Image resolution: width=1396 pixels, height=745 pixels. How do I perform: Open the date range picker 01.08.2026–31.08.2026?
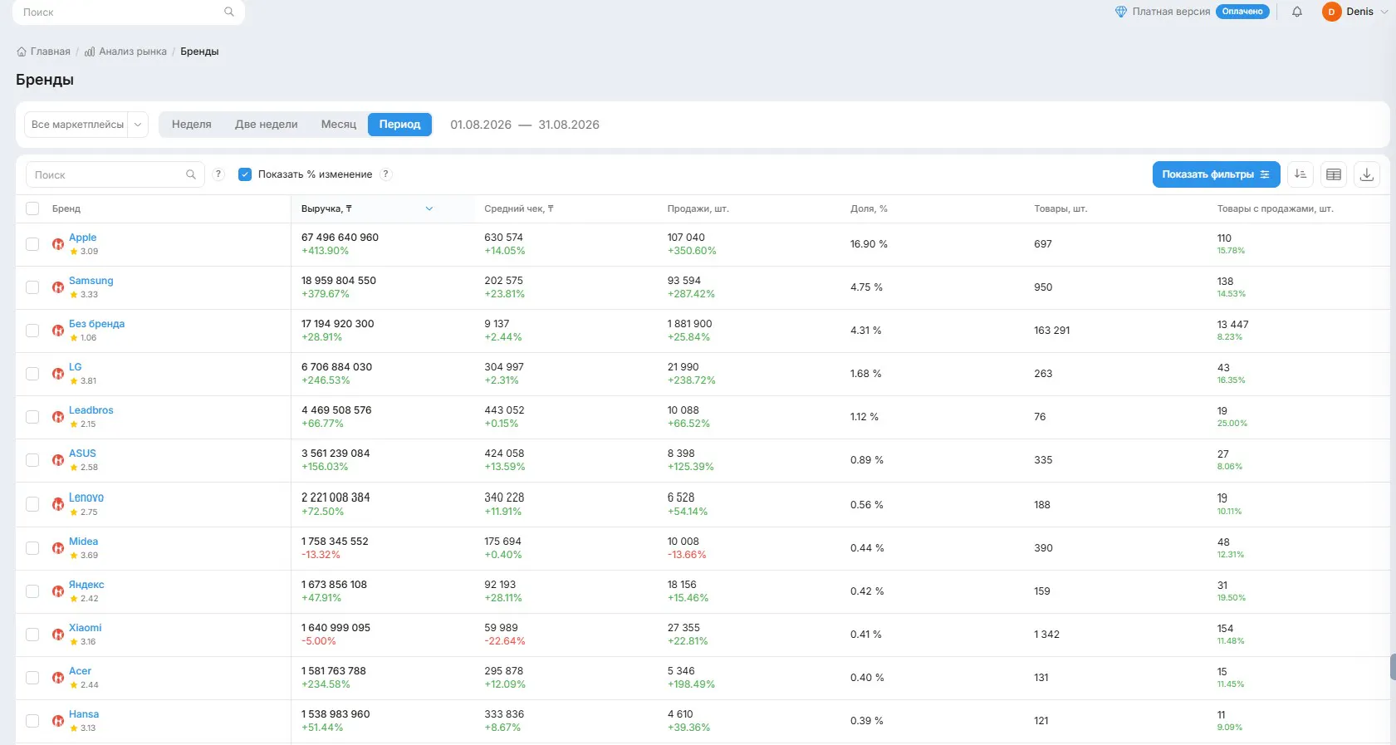point(525,125)
